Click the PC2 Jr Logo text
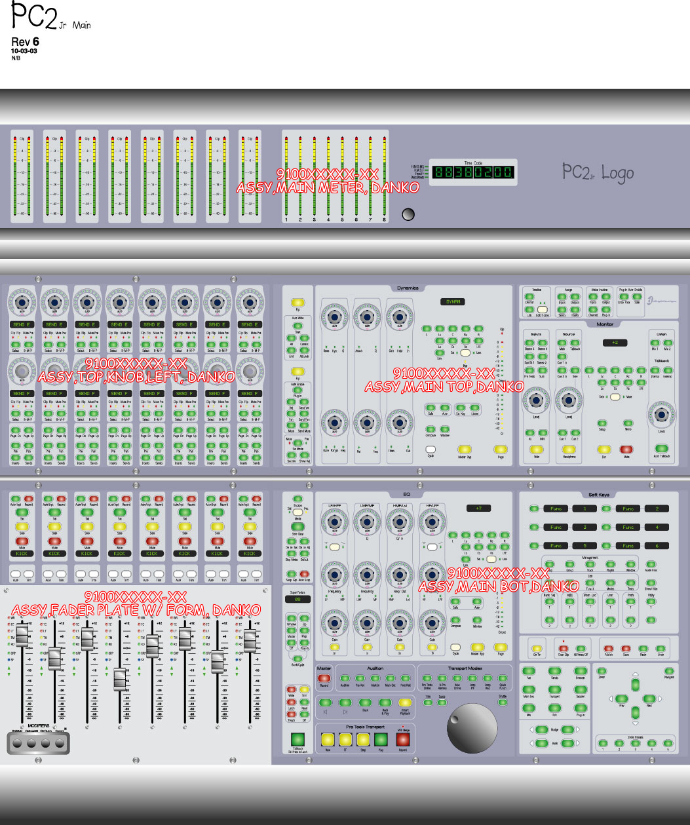The height and width of the screenshot is (825, 690). tap(598, 172)
